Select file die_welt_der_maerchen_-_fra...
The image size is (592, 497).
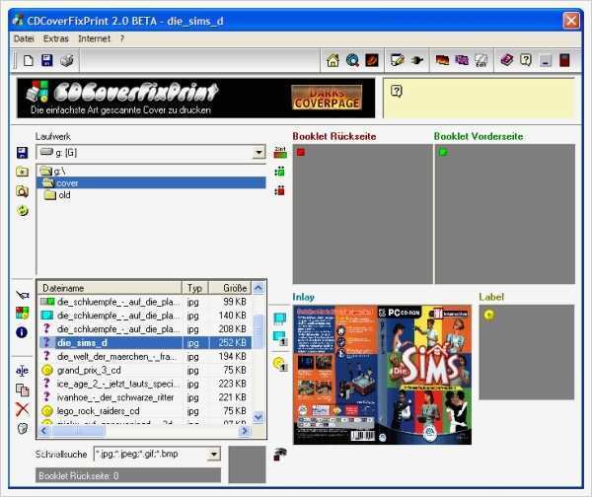point(145,356)
